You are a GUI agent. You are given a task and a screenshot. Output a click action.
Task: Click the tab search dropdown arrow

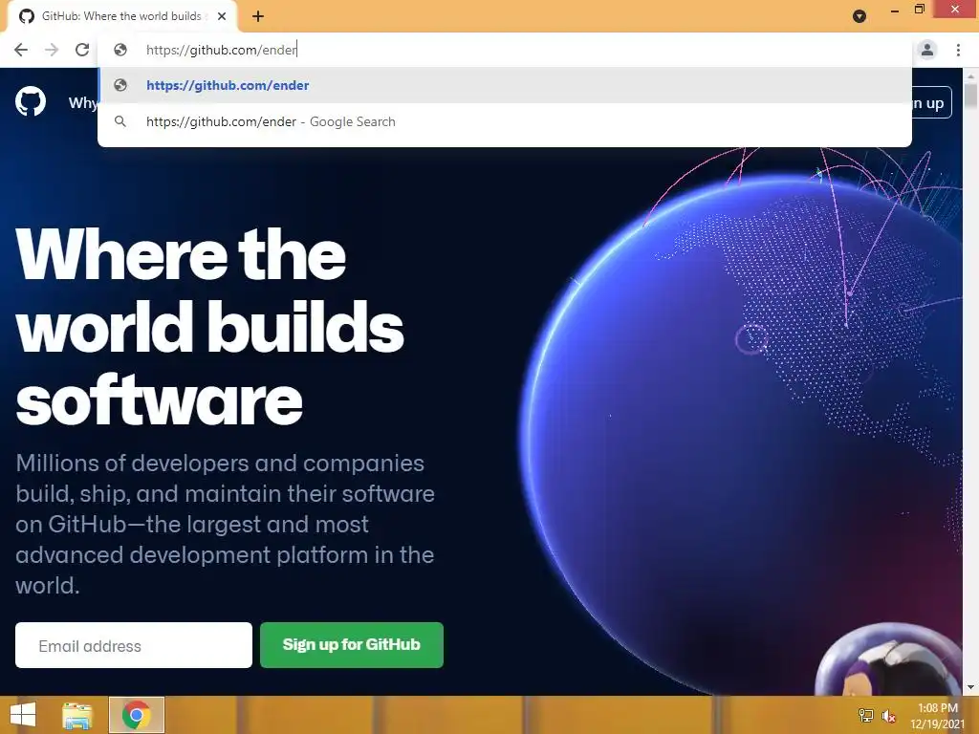(859, 16)
